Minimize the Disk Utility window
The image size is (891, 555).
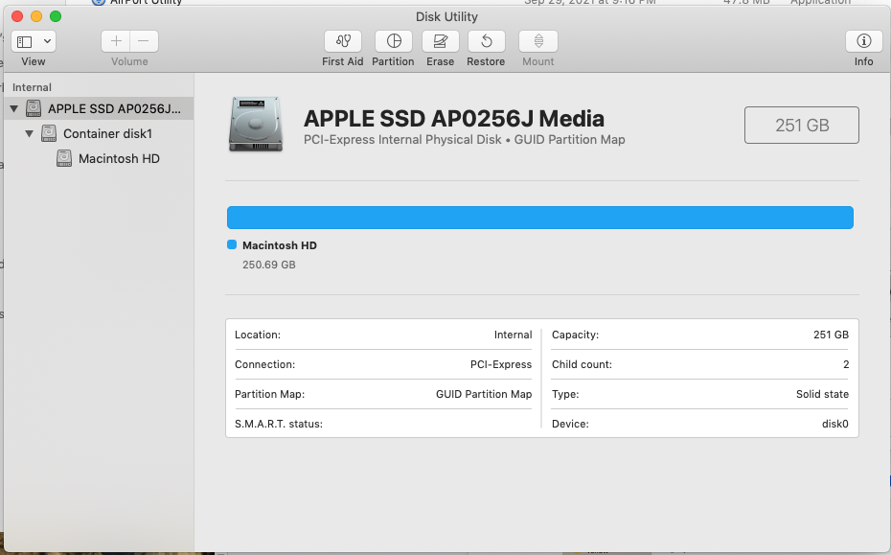coord(36,16)
